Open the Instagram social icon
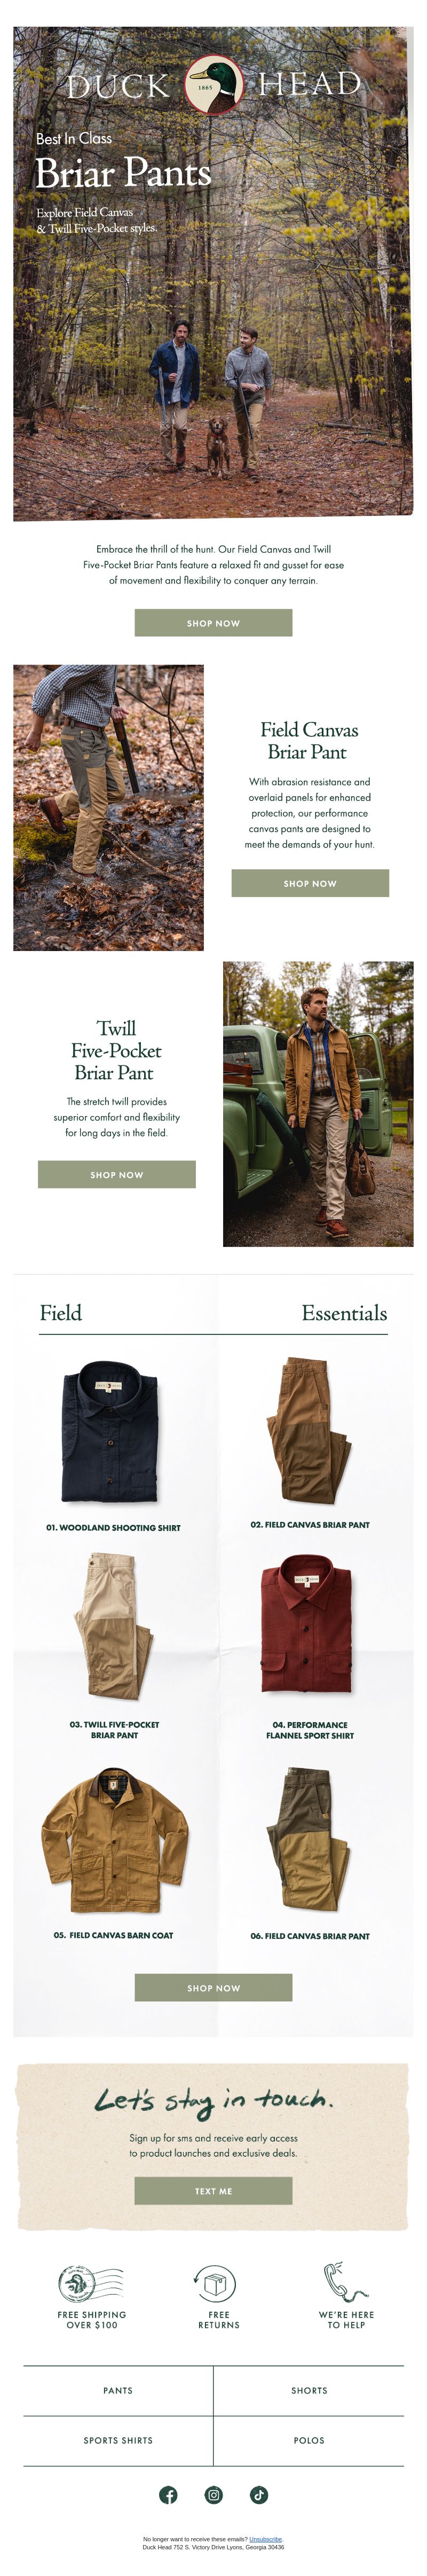The height and width of the screenshot is (2576, 427). pos(214,2494)
